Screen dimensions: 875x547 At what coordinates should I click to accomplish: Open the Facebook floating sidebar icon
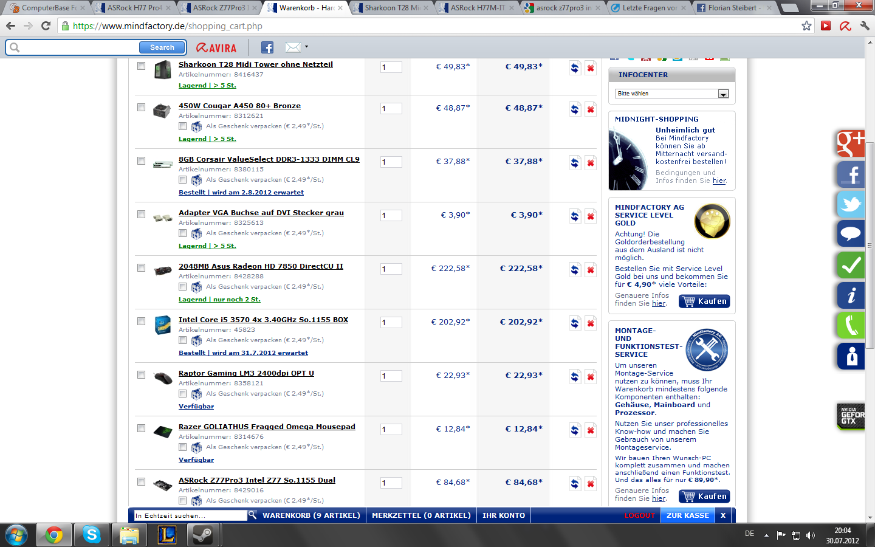pyautogui.click(x=851, y=174)
